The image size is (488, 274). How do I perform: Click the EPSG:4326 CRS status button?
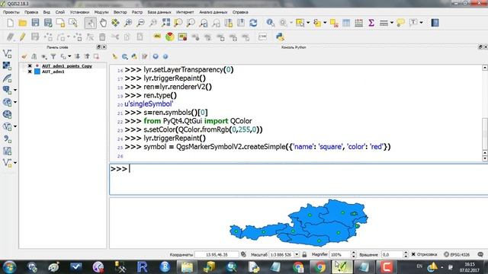457,254
